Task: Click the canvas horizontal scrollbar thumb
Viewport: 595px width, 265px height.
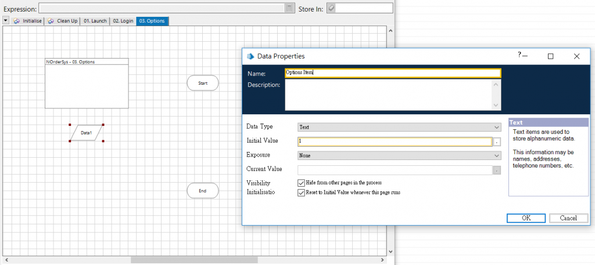Action: point(194,260)
